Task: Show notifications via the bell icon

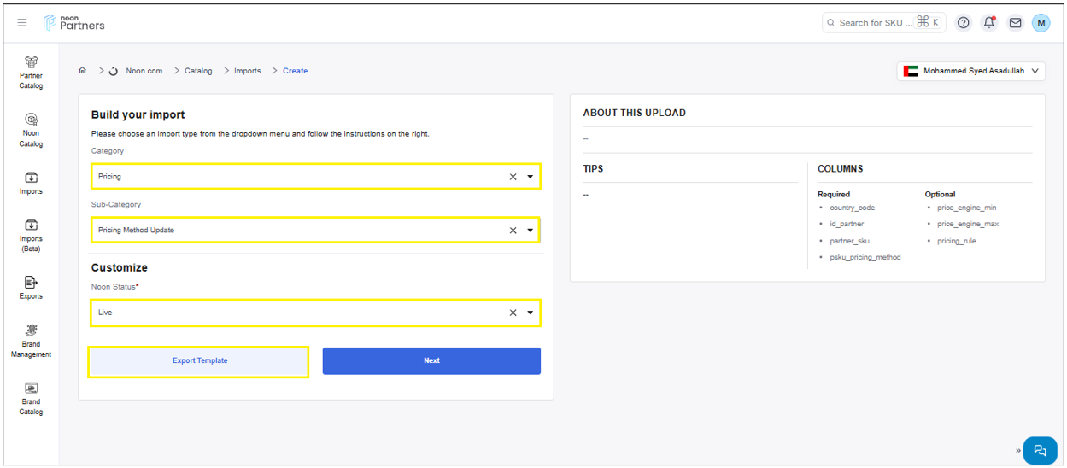Action: [988, 23]
